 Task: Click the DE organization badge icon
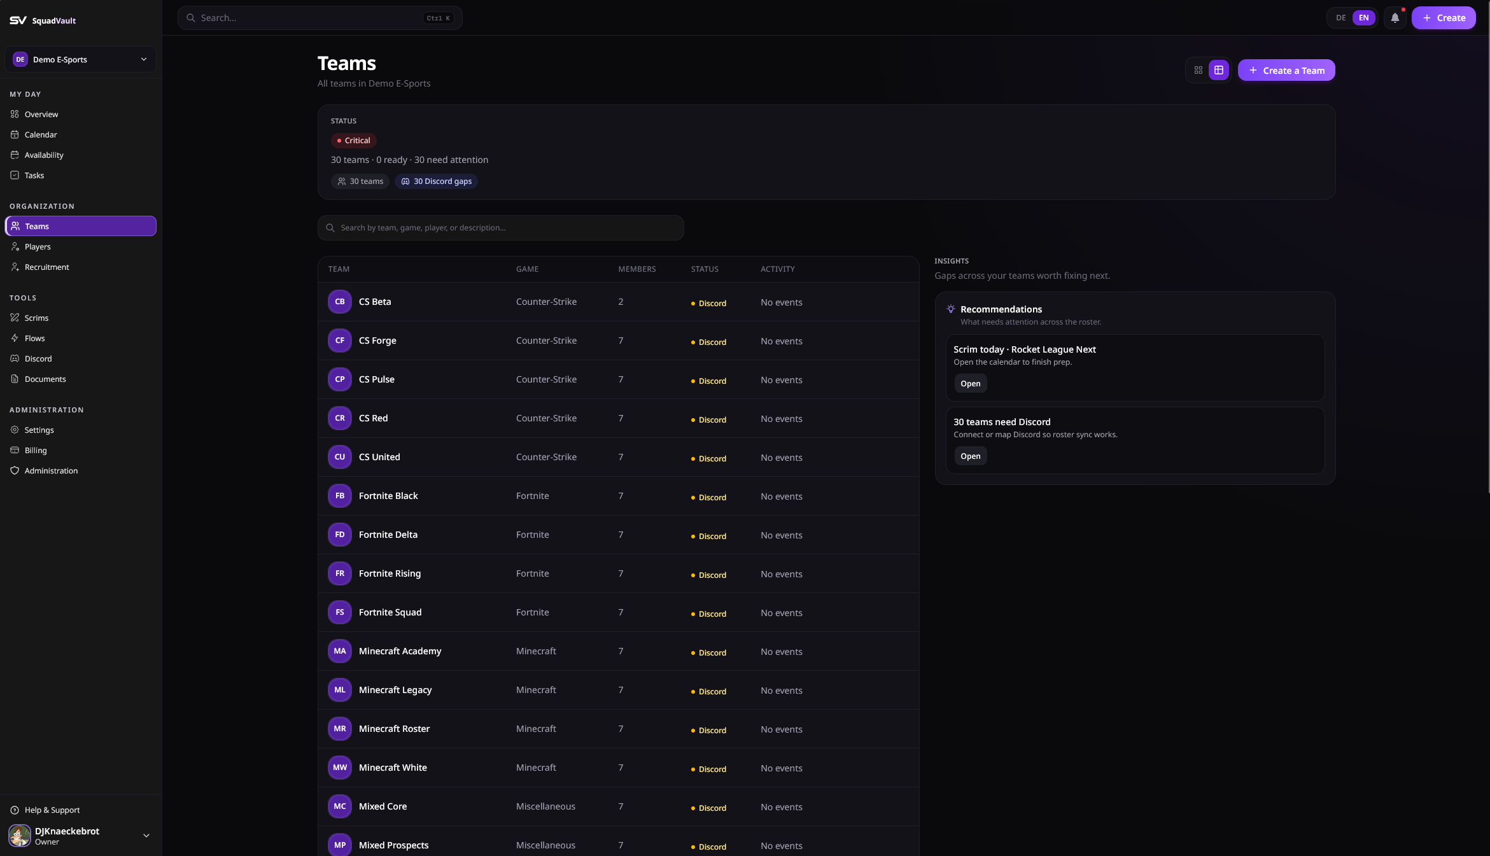[20, 59]
